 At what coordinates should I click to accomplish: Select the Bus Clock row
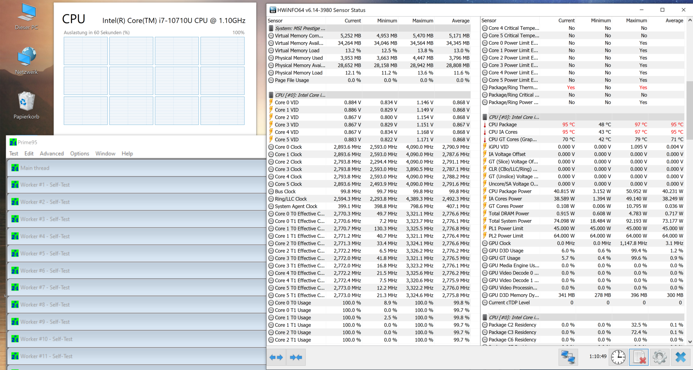coord(369,191)
